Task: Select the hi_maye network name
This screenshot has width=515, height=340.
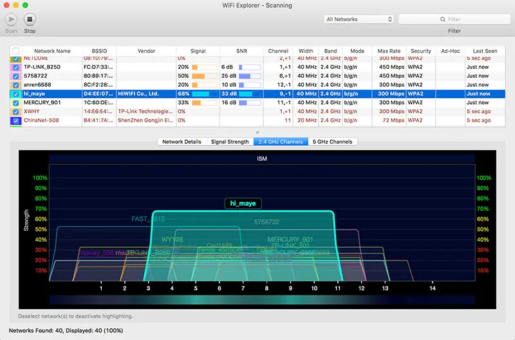Action: tap(34, 93)
